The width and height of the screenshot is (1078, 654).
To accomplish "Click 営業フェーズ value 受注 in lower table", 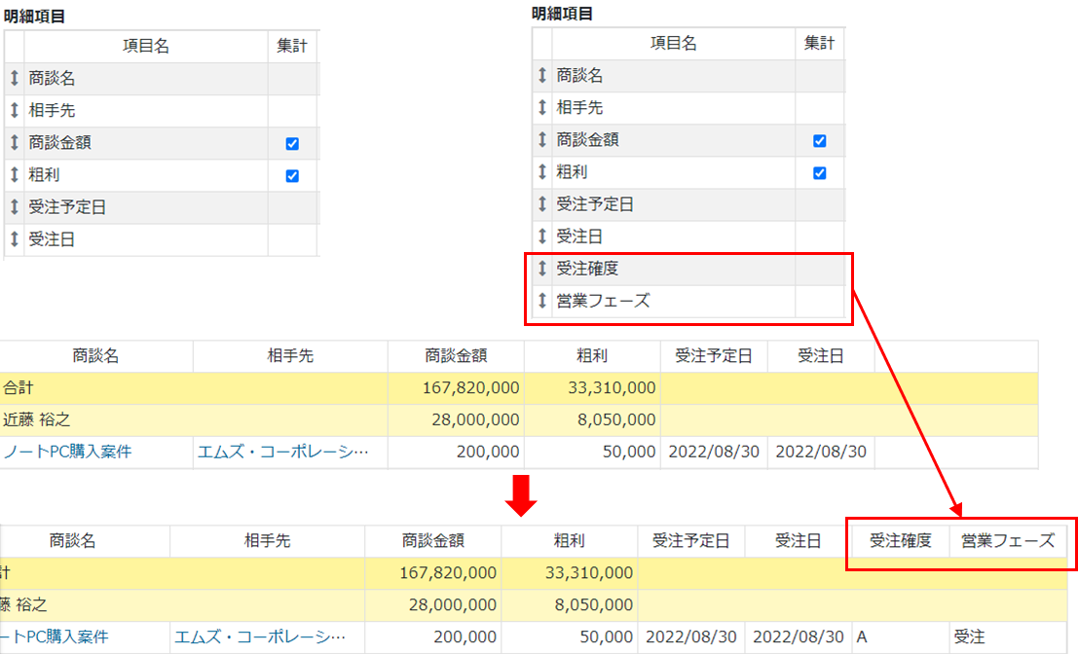I will [969, 636].
